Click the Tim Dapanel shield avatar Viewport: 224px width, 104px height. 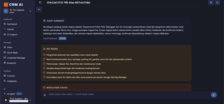[x=6, y=11]
